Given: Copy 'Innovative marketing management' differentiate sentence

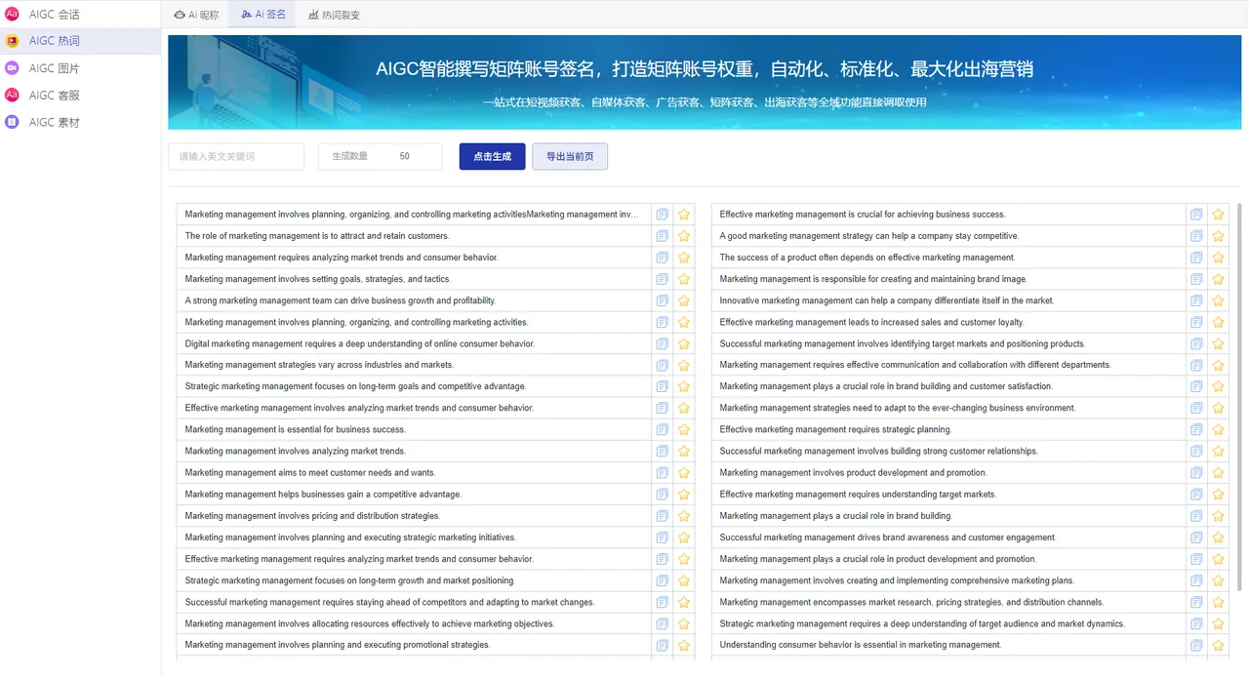Looking at the screenshot, I should (1196, 300).
